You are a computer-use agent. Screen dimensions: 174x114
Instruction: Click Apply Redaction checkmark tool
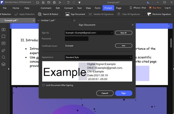24,14
